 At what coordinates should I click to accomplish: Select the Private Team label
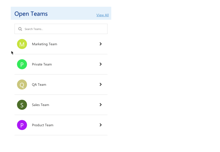point(42,64)
